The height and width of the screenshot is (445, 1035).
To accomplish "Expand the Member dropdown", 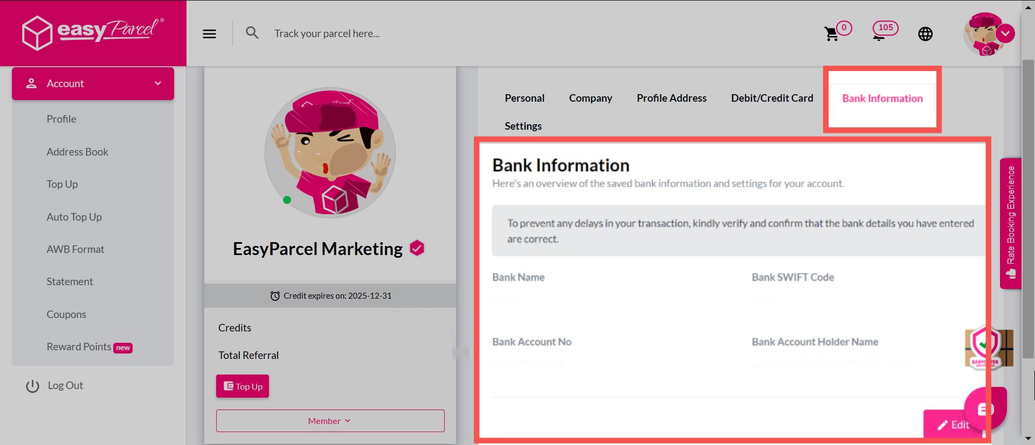I will 330,421.
